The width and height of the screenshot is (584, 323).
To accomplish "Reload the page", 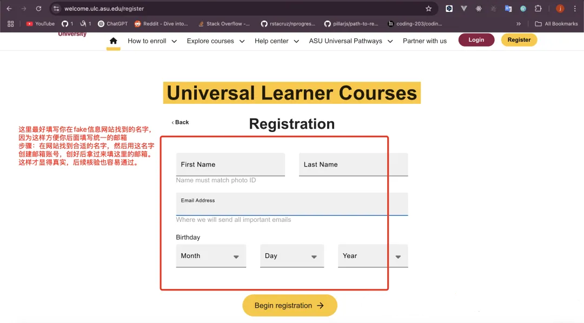I will click(x=38, y=9).
